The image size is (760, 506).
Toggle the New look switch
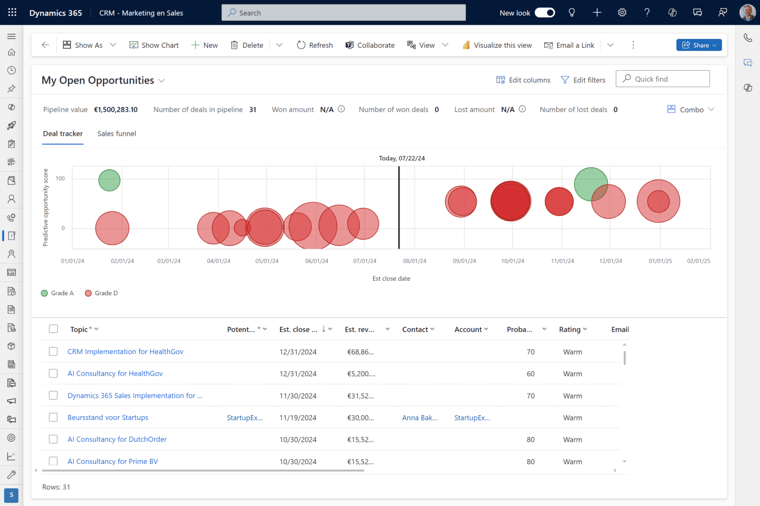(545, 13)
